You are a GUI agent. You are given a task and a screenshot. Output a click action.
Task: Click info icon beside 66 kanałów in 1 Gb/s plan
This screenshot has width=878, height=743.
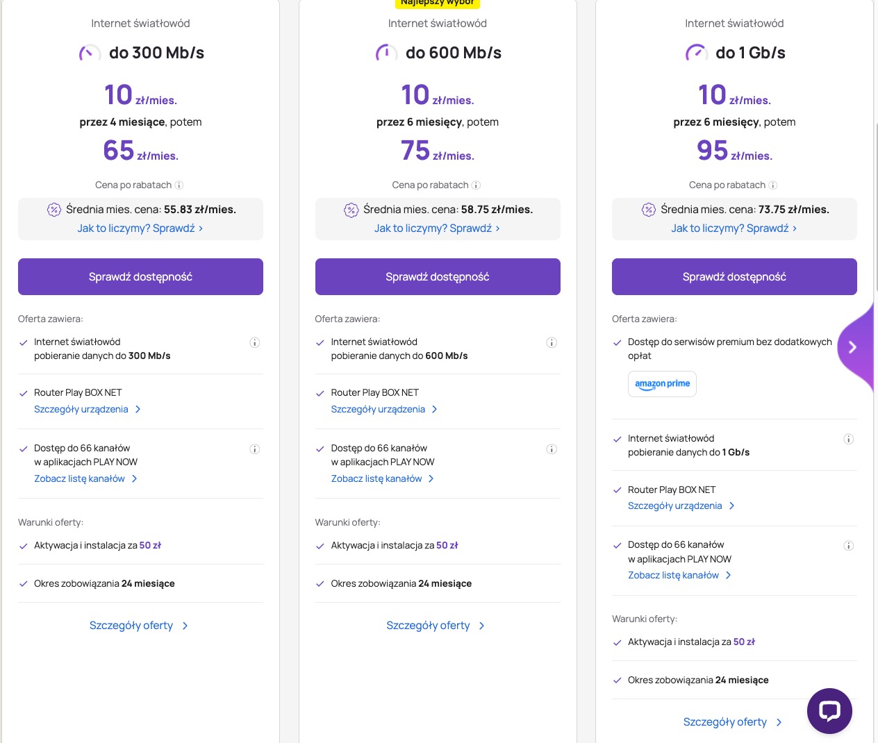pos(848,546)
